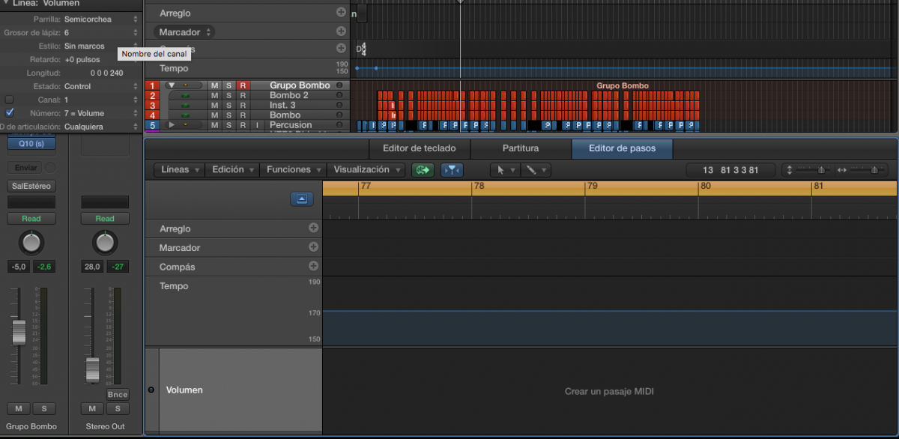
Task: Solo the Inst. 3 track
Action: (x=228, y=106)
